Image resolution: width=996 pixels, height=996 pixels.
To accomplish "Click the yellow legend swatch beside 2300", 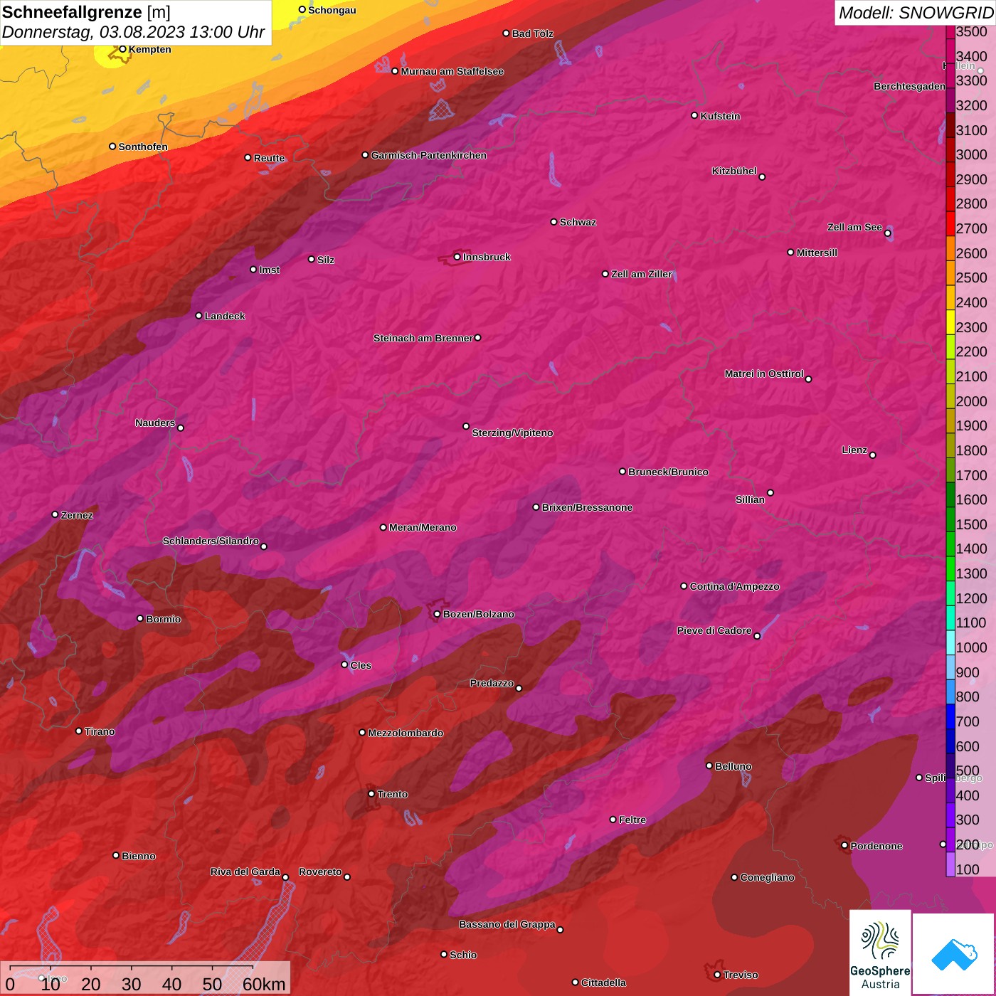I will (x=950, y=322).
